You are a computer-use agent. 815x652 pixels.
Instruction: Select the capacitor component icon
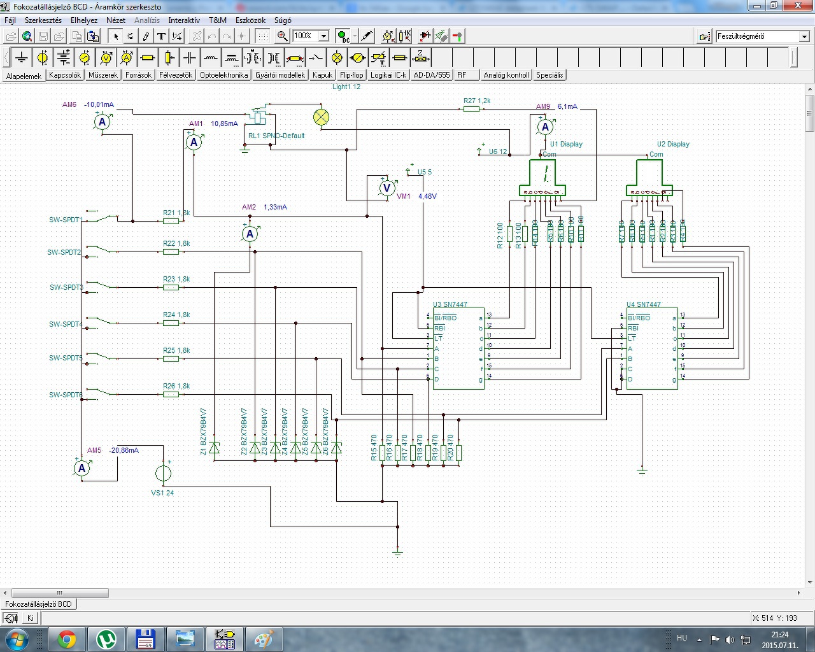190,58
